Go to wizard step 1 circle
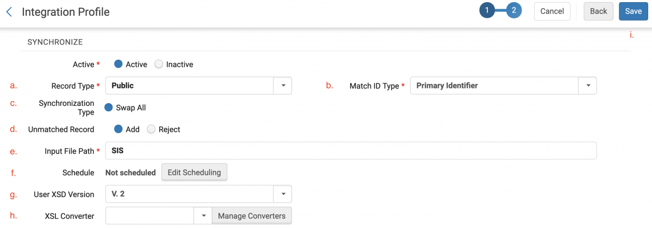 [x=487, y=10]
